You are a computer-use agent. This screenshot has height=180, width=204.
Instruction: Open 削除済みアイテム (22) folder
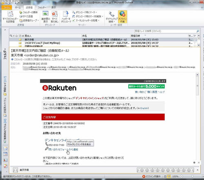click(5, 131)
